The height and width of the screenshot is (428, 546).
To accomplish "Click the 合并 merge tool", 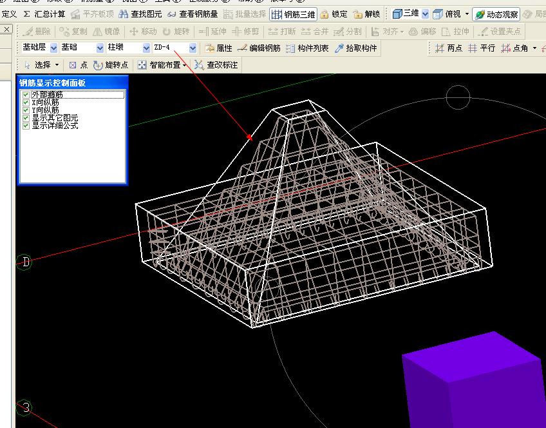I will coord(315,32).
